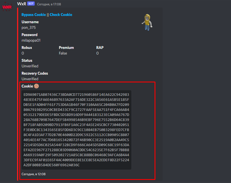This screenshot has height=183, width=231.
Task: Click the WxR bot username
Action: (22, 4)
